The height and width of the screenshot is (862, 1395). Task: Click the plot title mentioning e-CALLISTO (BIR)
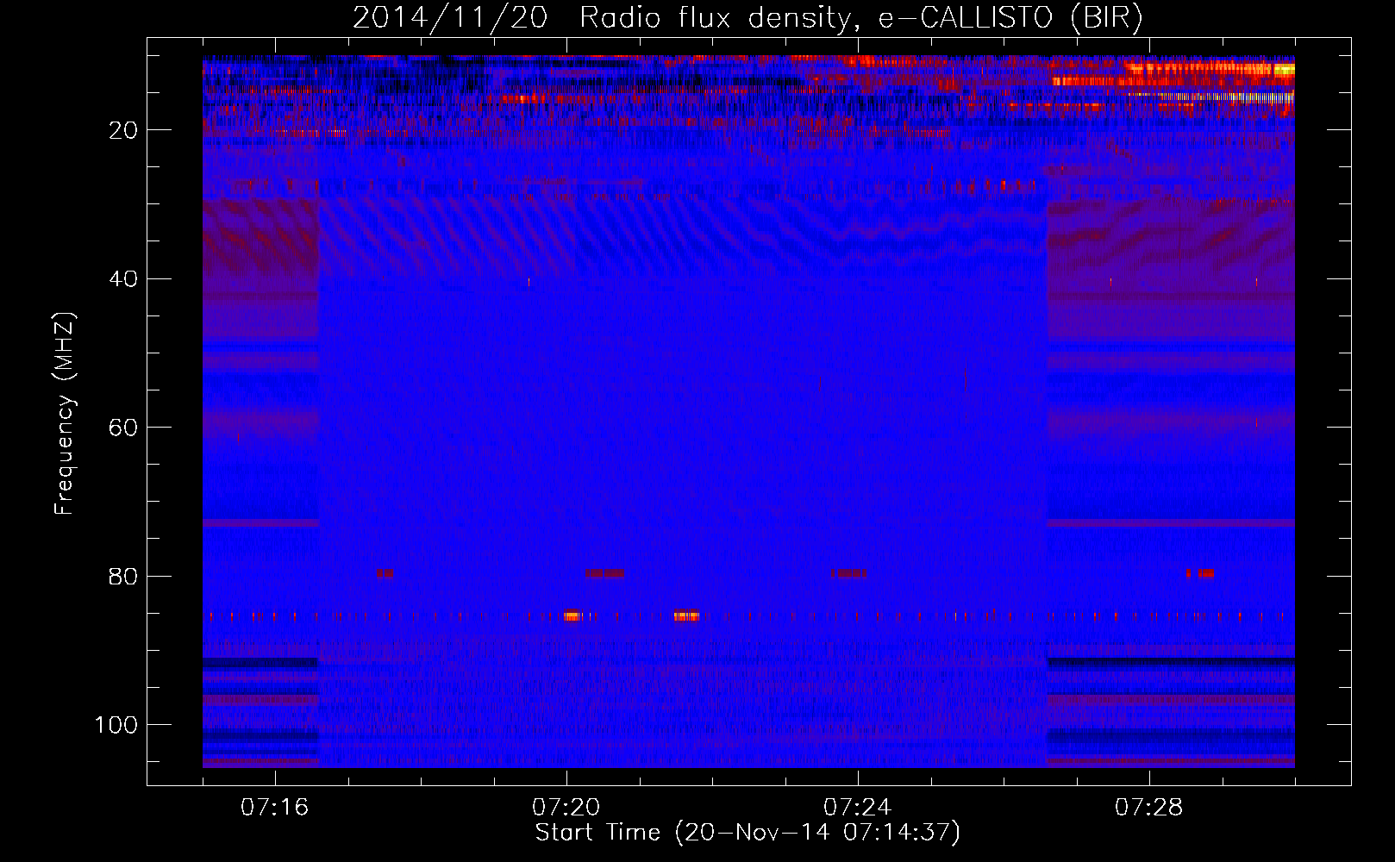pos(748,18)
